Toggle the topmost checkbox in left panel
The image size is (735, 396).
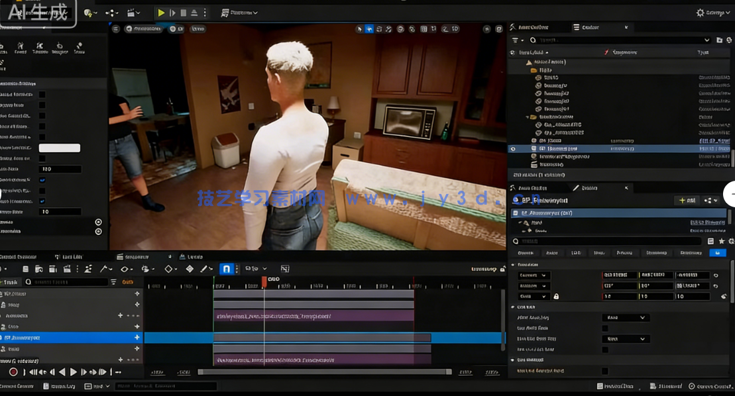(42, 95)
